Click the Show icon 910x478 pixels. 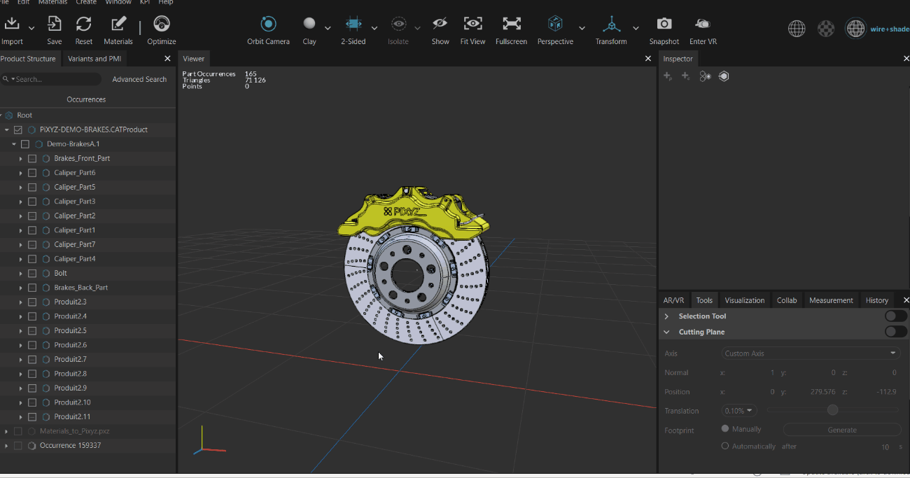(440, 24)
